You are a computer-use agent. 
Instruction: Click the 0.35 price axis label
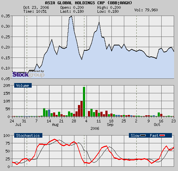(x=5, y=16)
